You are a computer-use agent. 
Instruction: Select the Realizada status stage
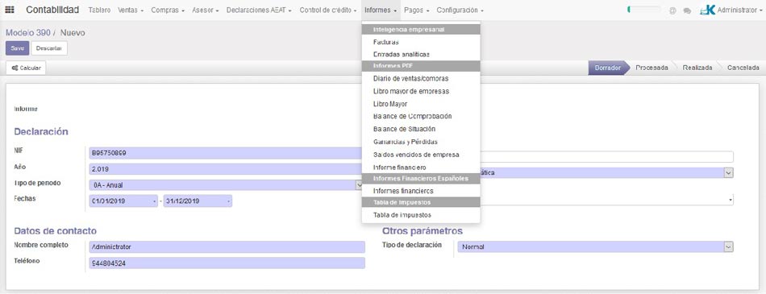(x=697, y=68)
